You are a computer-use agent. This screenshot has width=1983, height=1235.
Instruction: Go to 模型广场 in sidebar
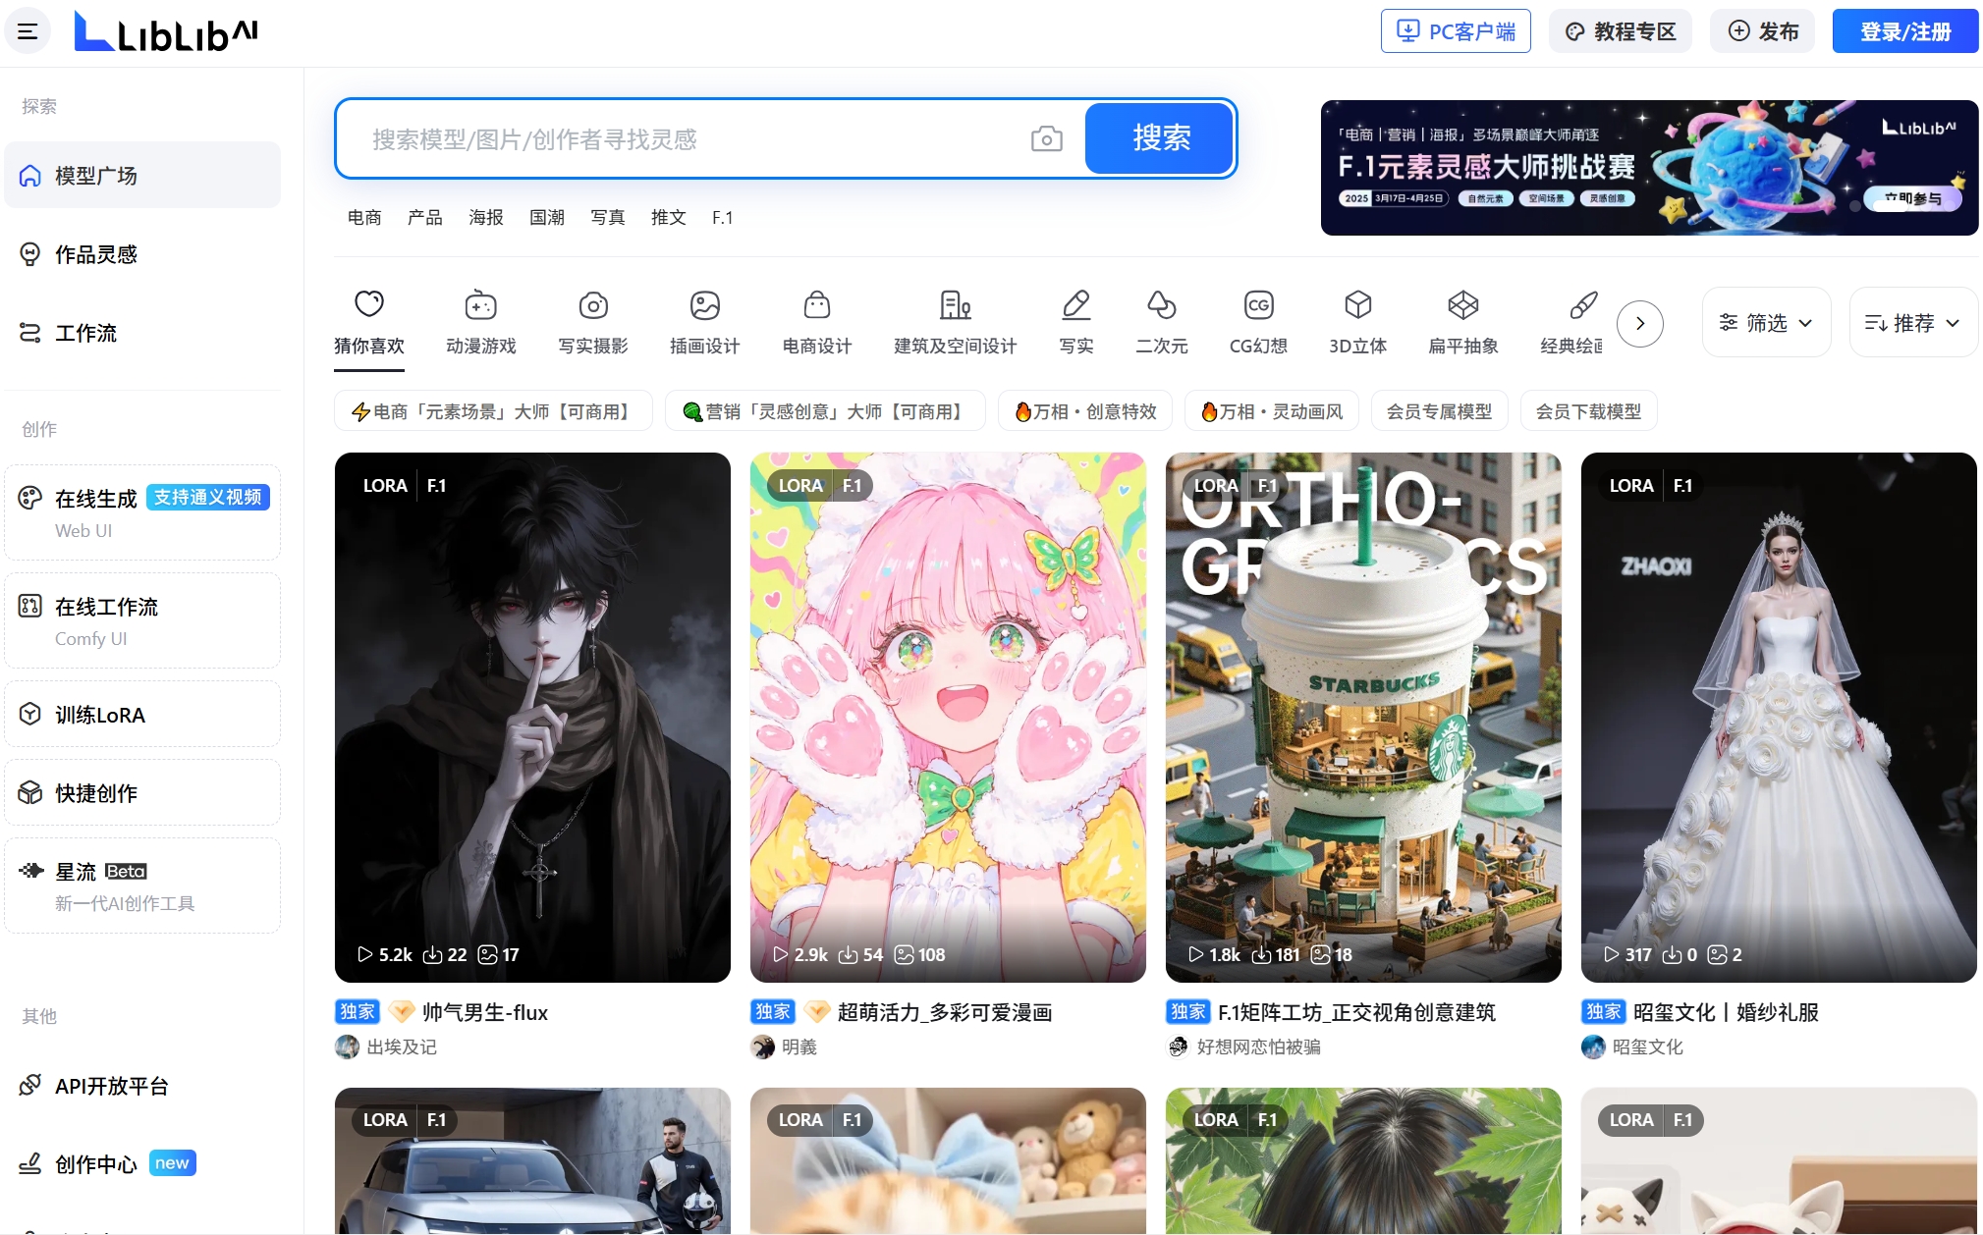pos(142,175)
